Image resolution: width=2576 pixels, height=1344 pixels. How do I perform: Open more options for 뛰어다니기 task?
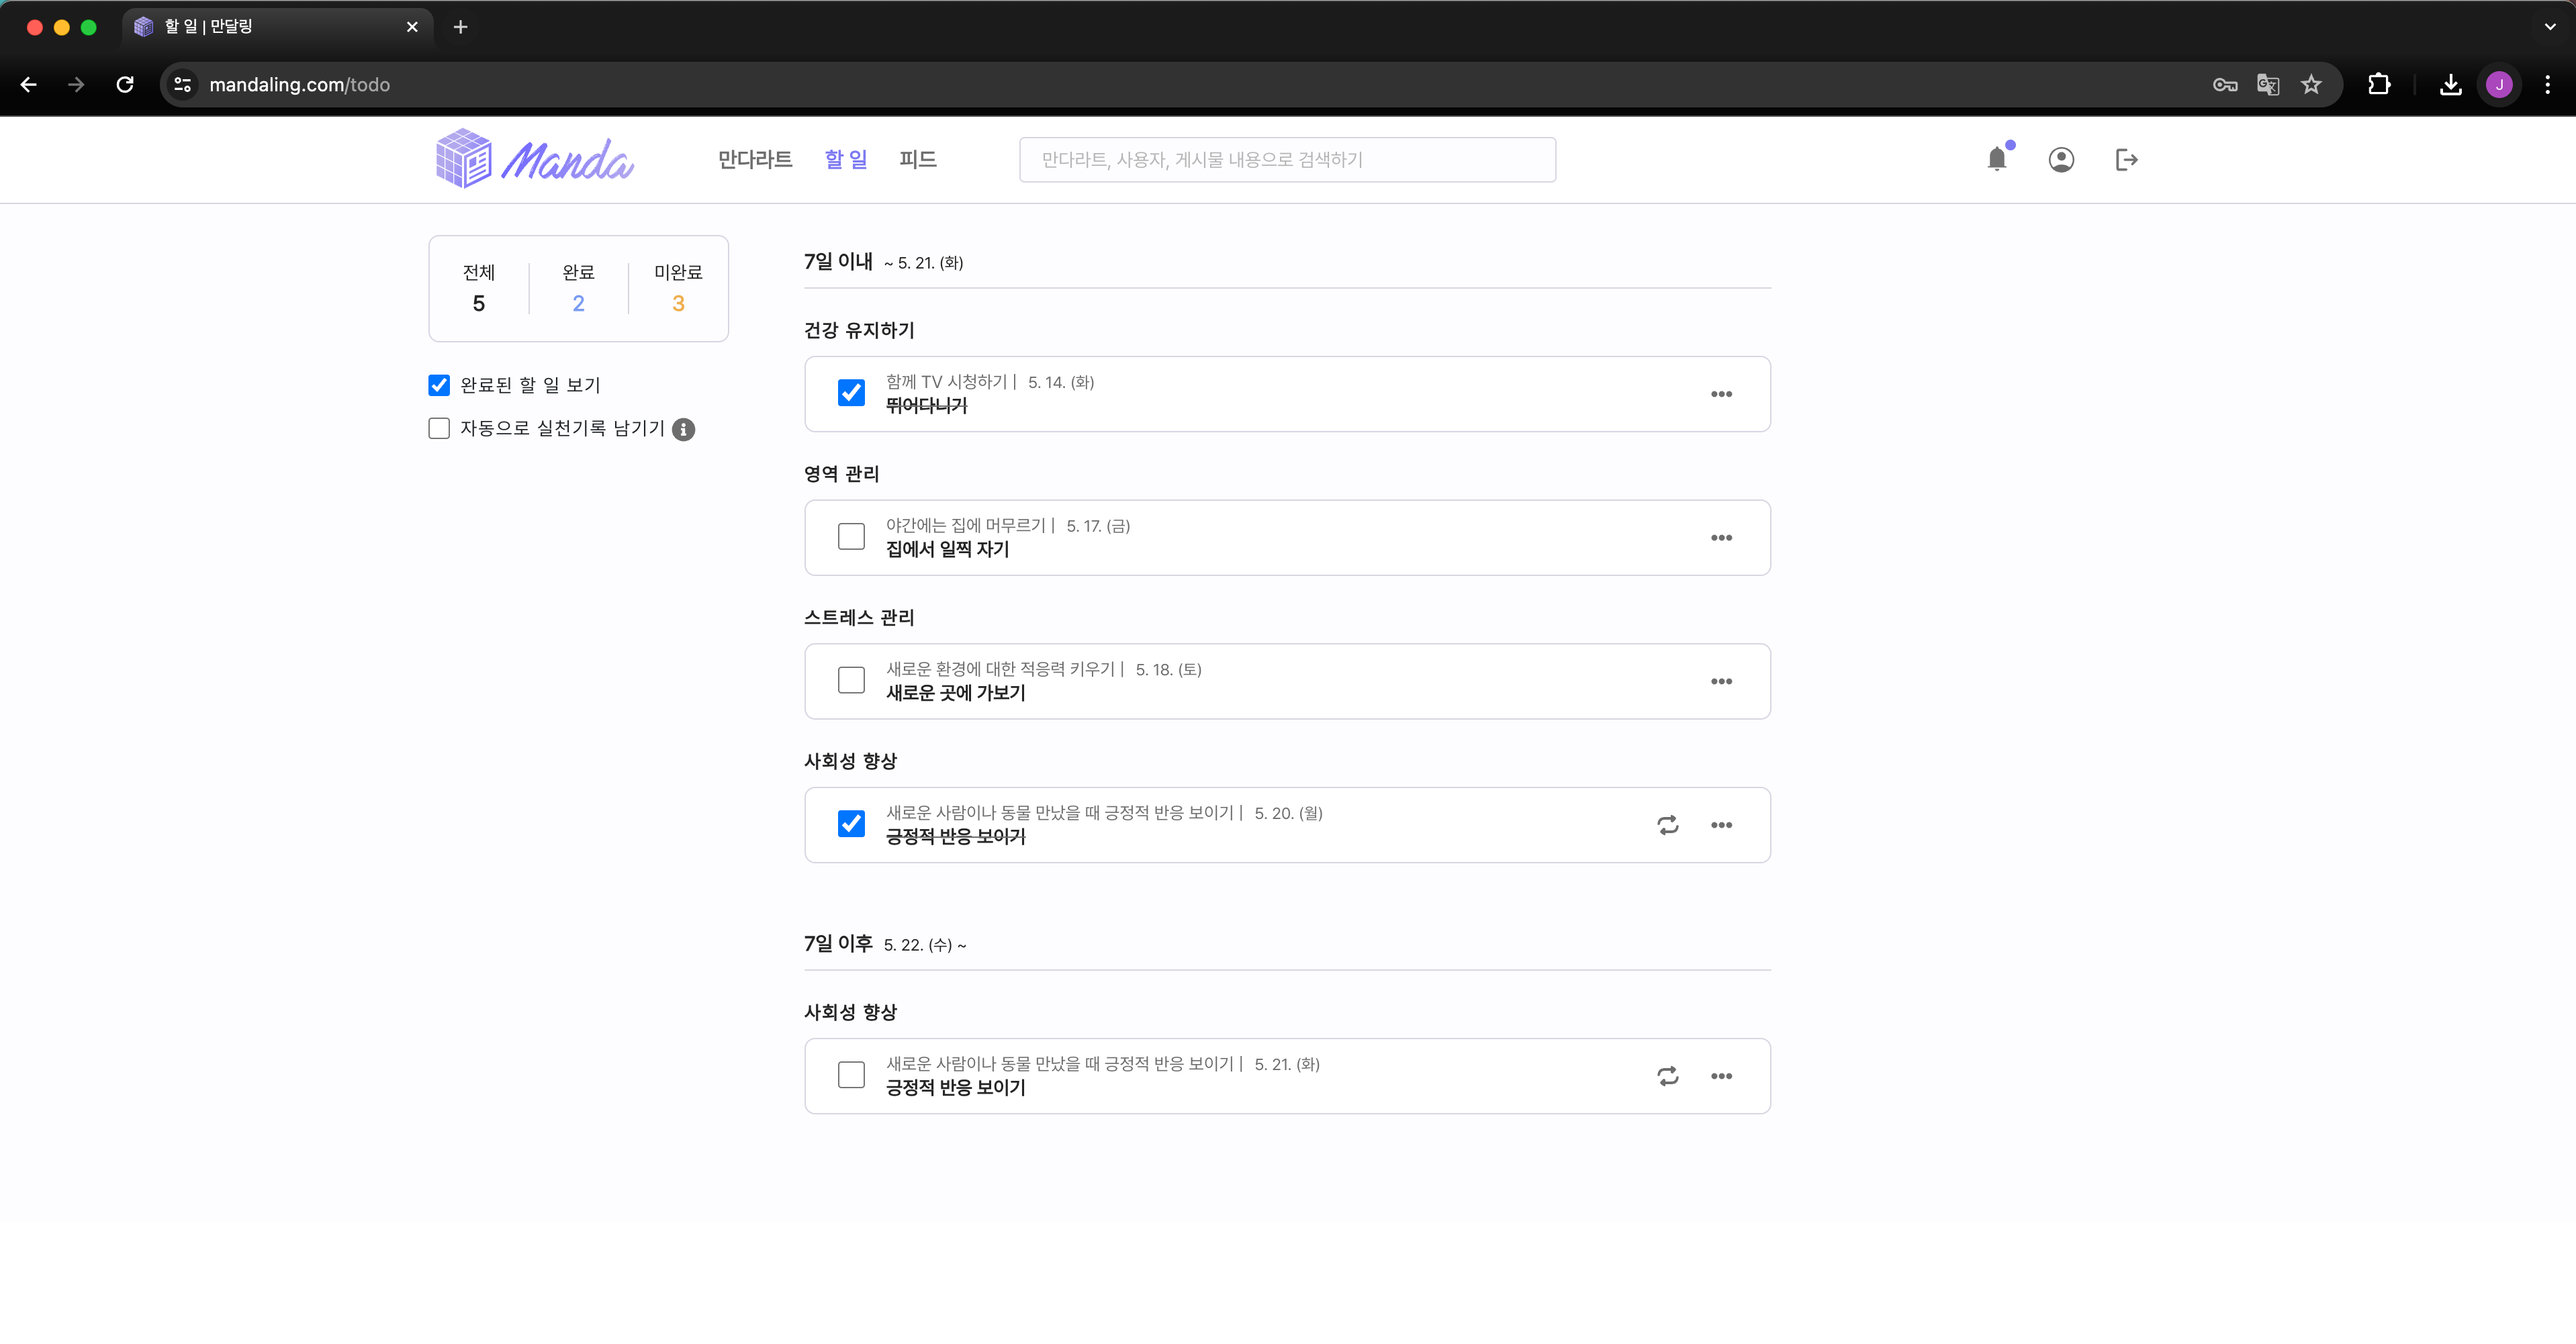[1721, 394]
